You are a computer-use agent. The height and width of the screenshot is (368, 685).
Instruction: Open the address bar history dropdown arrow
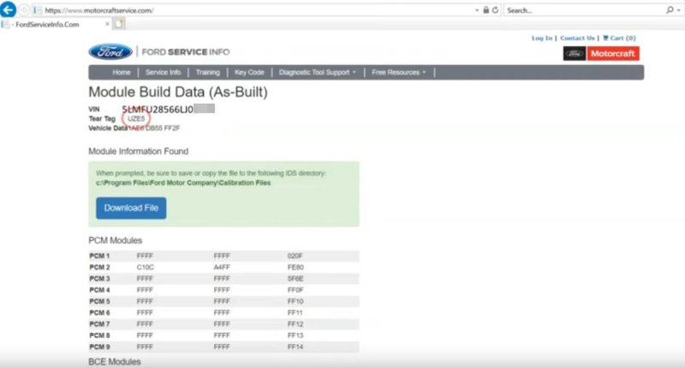[x=477, y=10]
